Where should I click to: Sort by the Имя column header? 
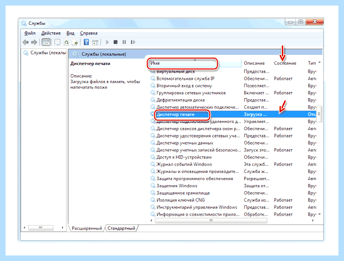[x=194, y=63]
